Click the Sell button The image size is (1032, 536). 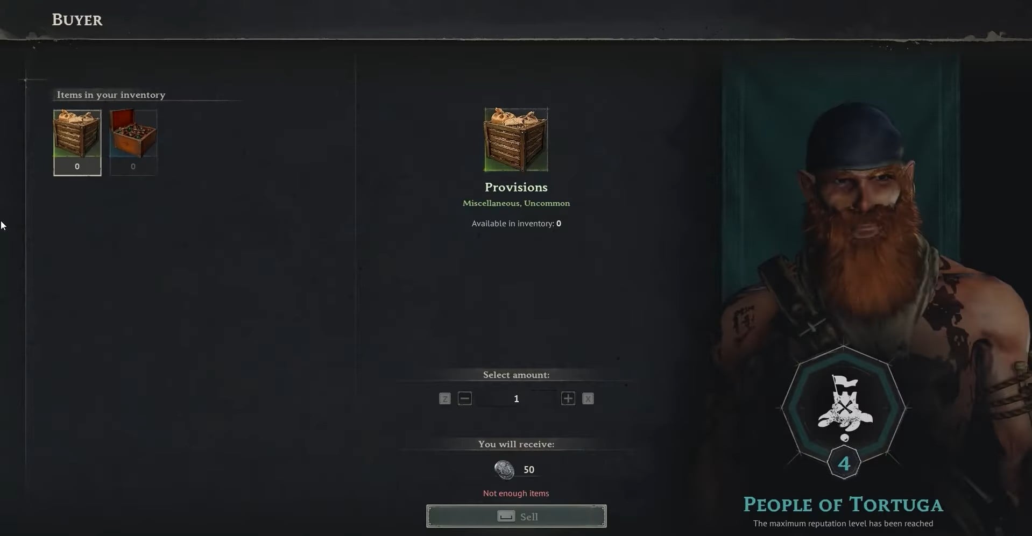coord(517,516)
